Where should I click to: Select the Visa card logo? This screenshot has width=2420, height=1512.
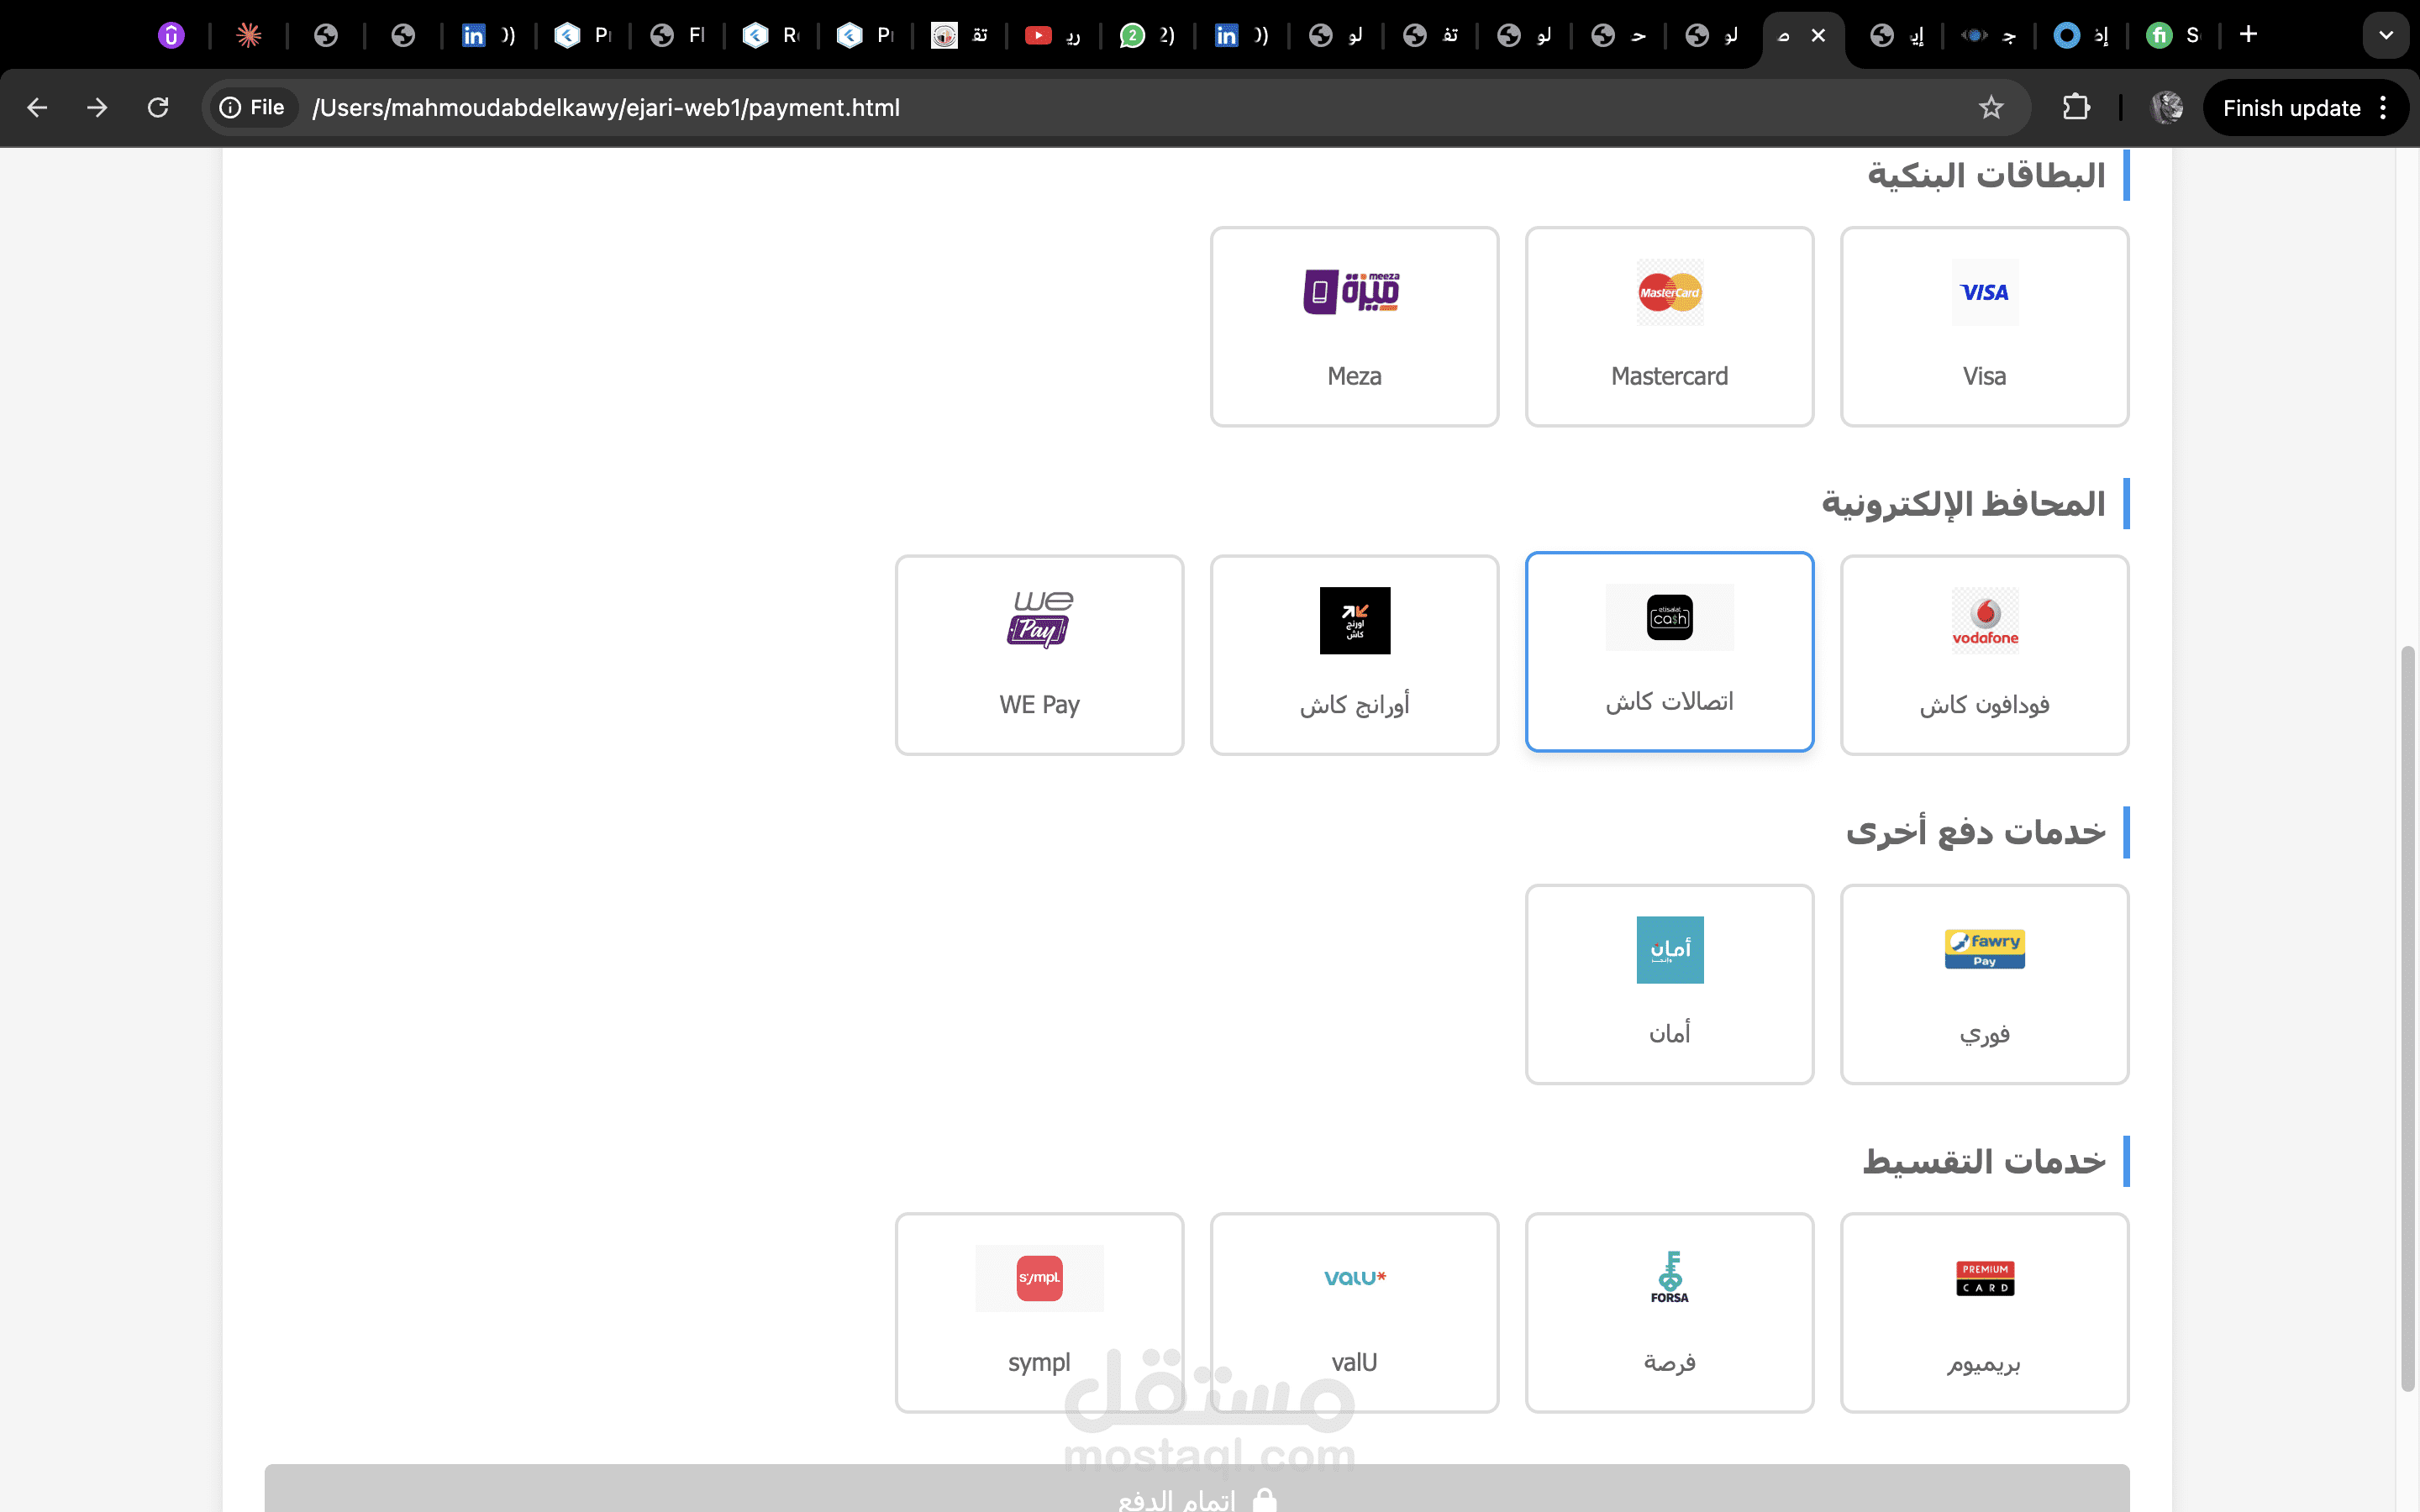[x=1984, y=292]
